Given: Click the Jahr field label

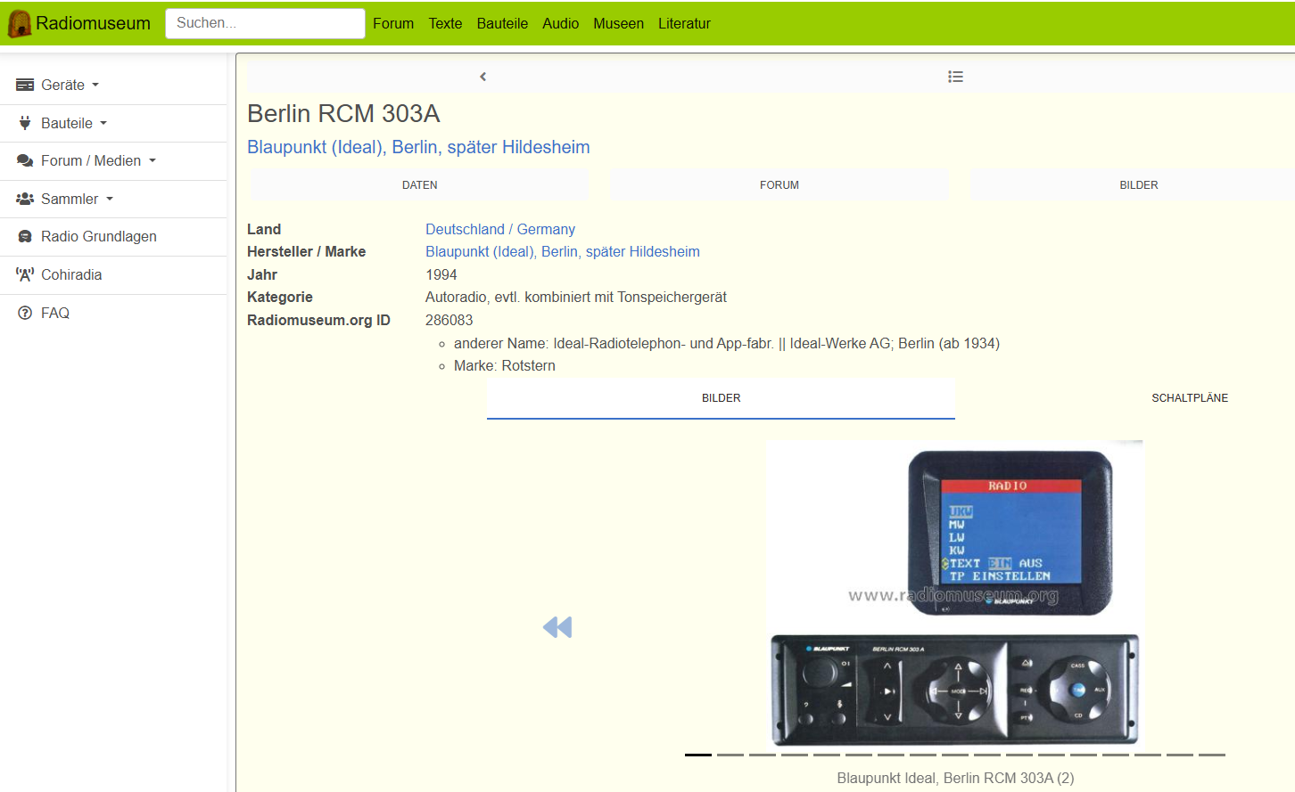Looking at the screenshot, I should 262,275.
